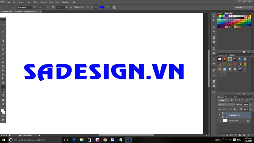
Task: Toggle lock position
Action: pyautogui.click(x=231, y=109)
